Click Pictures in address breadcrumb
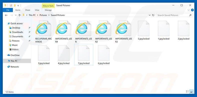 point(43,15)
